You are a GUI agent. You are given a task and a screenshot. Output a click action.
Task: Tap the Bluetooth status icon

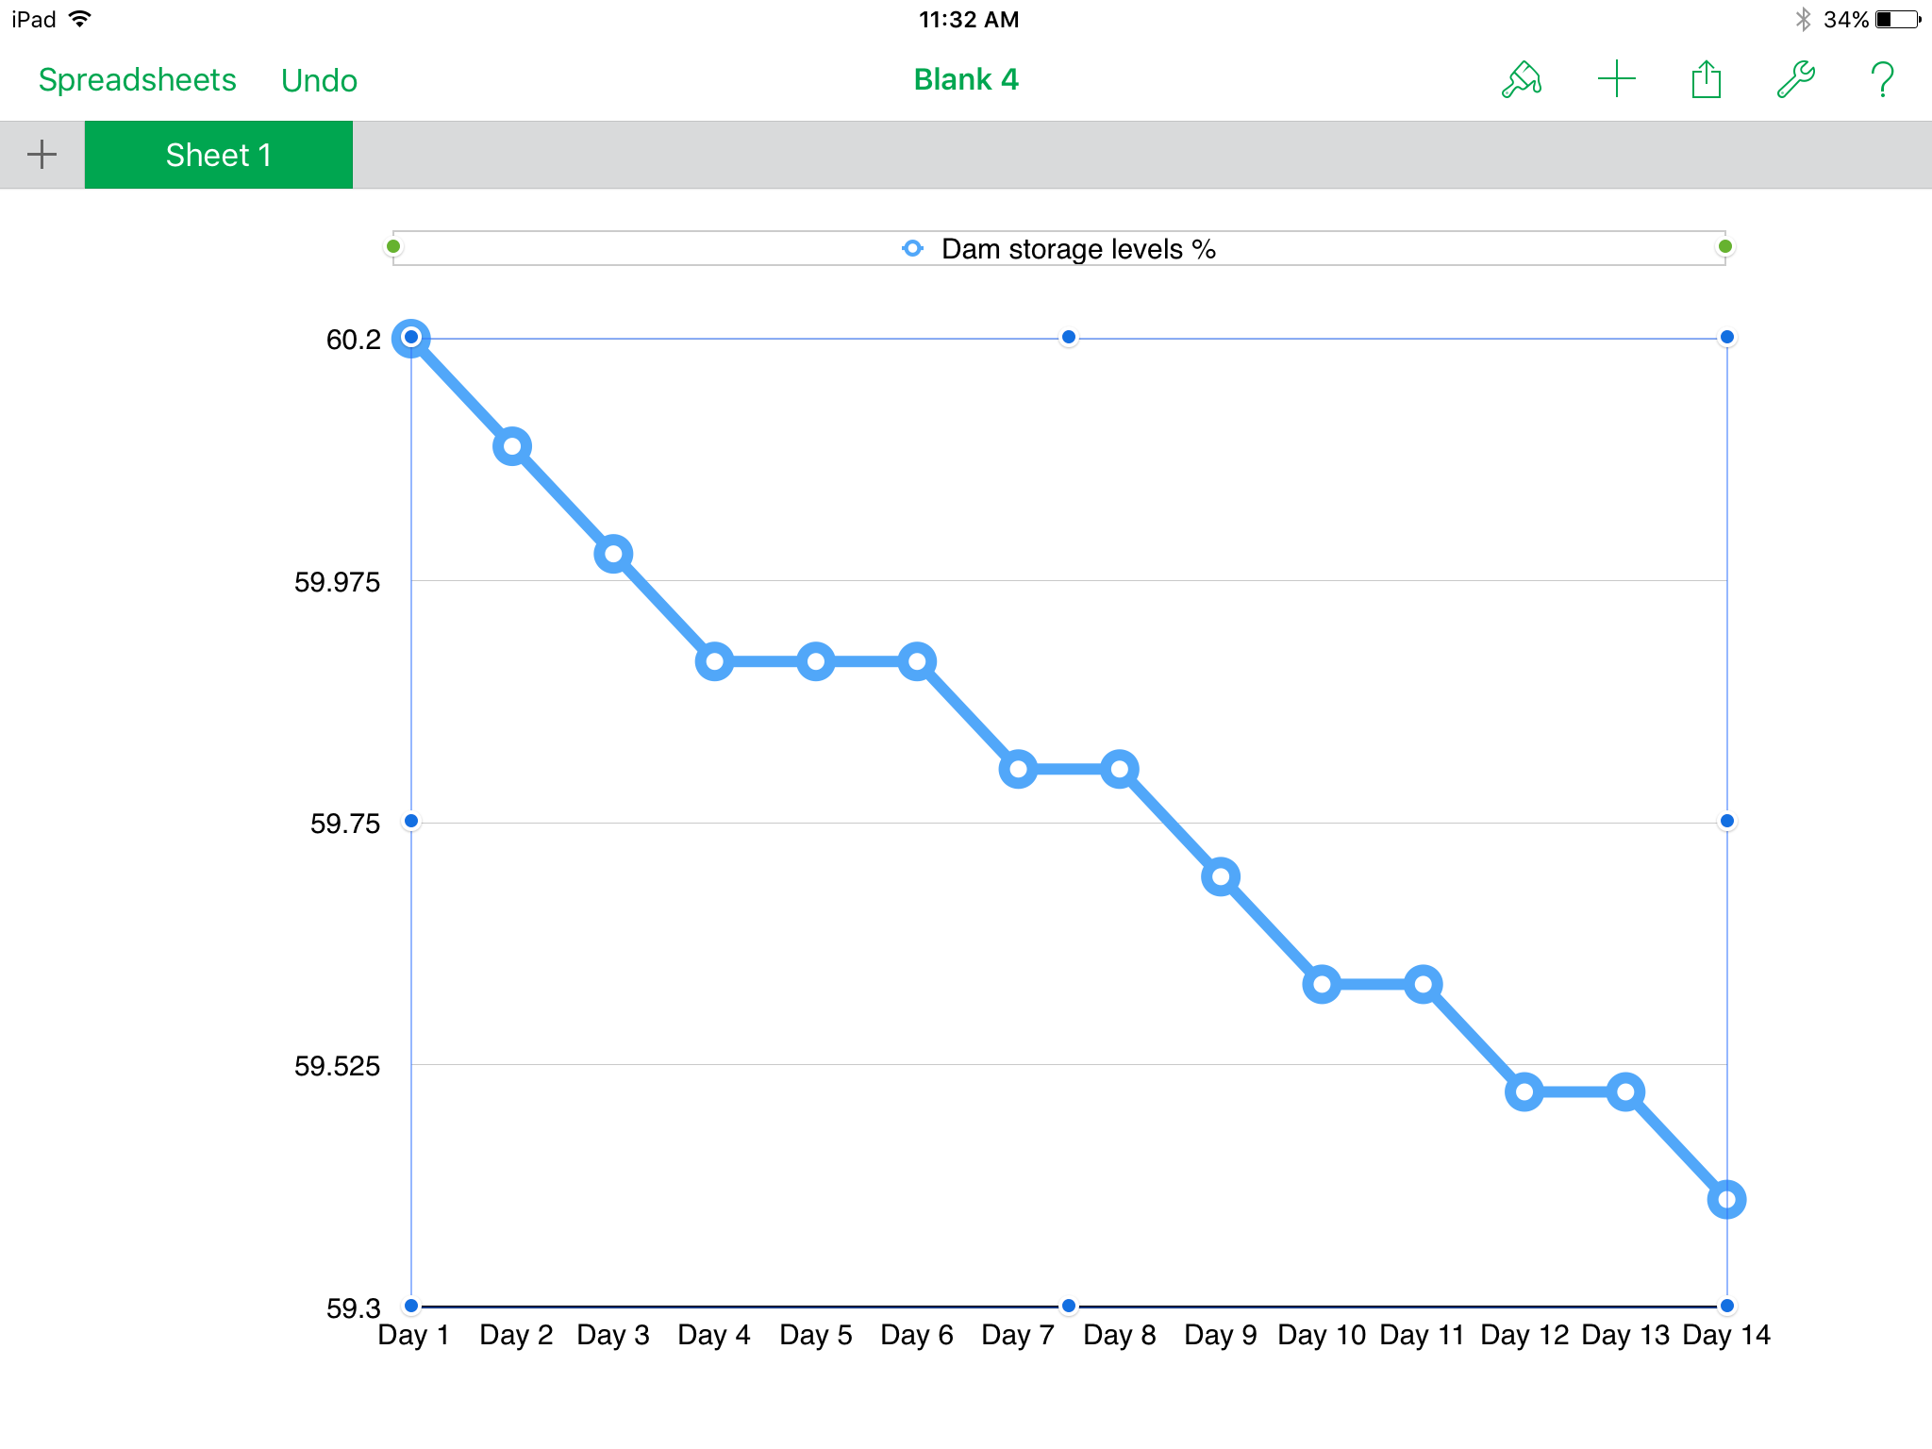pyautogui.click(x=1803, y=20)
